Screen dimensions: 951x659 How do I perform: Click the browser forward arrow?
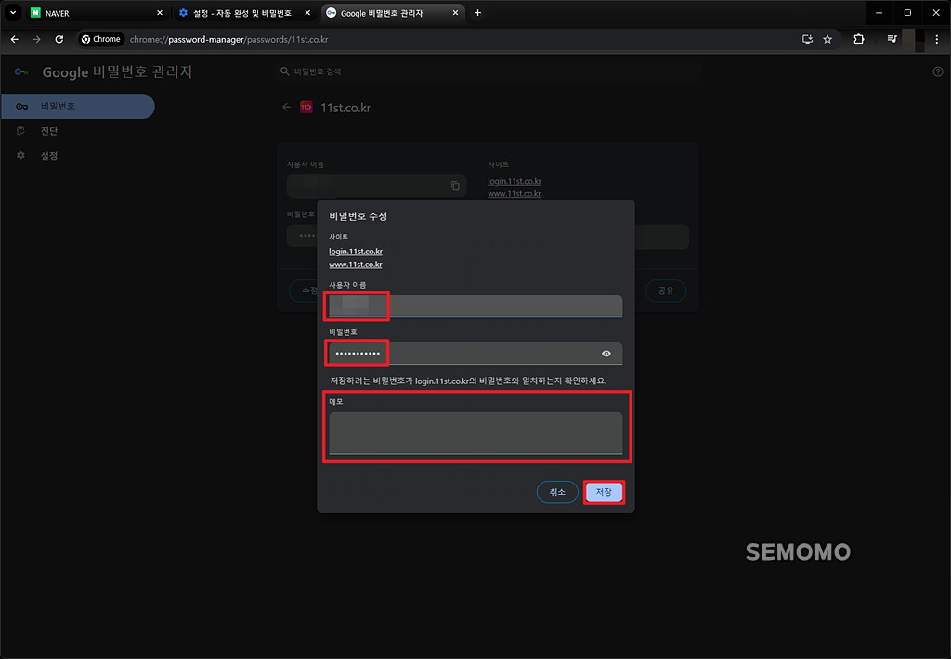(36, 39)
